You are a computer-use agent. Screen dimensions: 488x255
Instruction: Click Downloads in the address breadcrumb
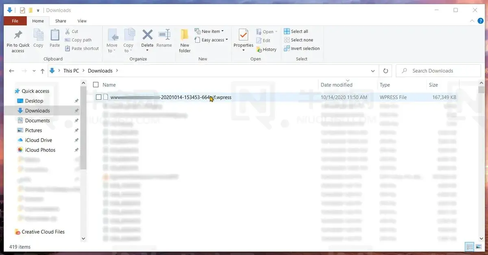click(x=100, y=71)
